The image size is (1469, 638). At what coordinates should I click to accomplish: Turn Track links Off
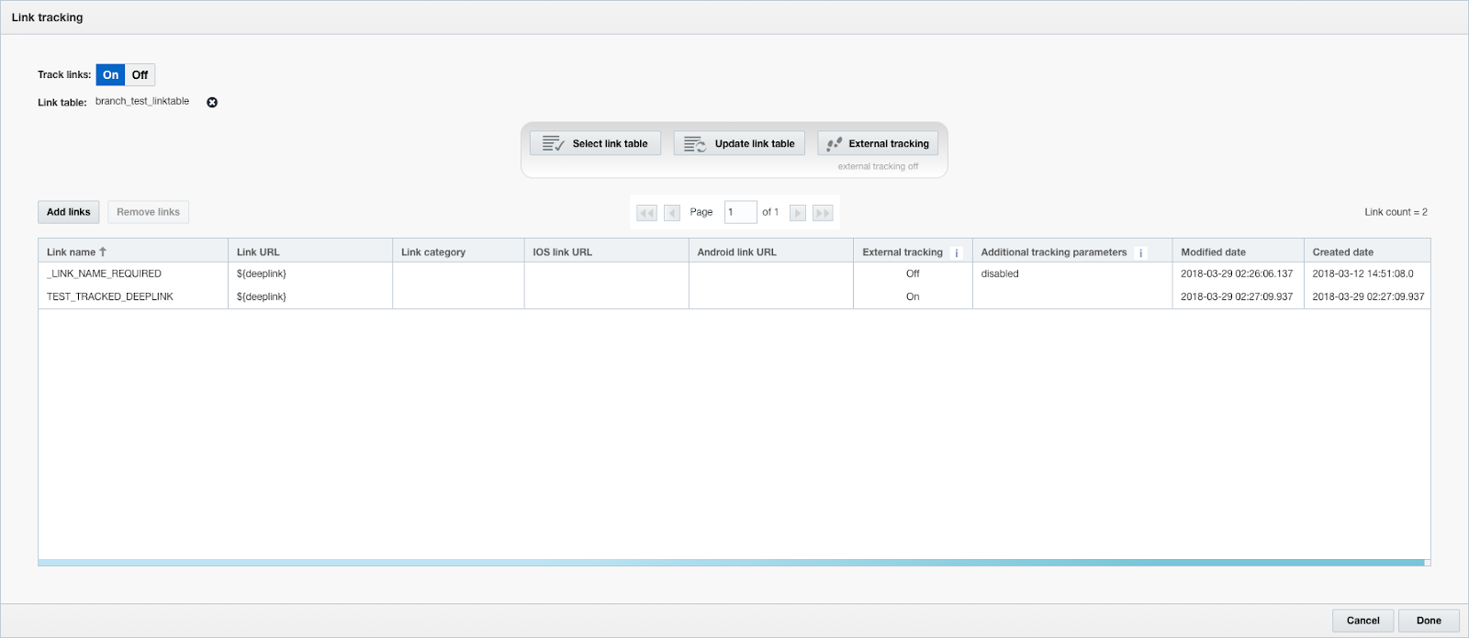140,75
